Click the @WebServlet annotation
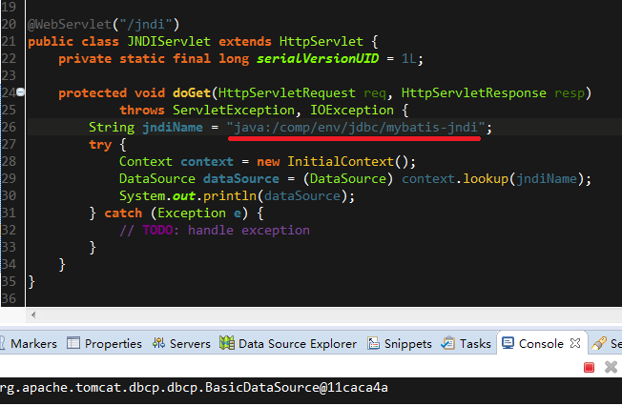This screenshot has height=406, width=622. click(70, 25)
